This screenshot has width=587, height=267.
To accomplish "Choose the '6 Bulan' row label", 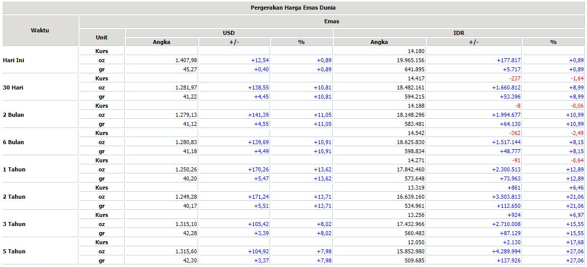I will 13,142.
